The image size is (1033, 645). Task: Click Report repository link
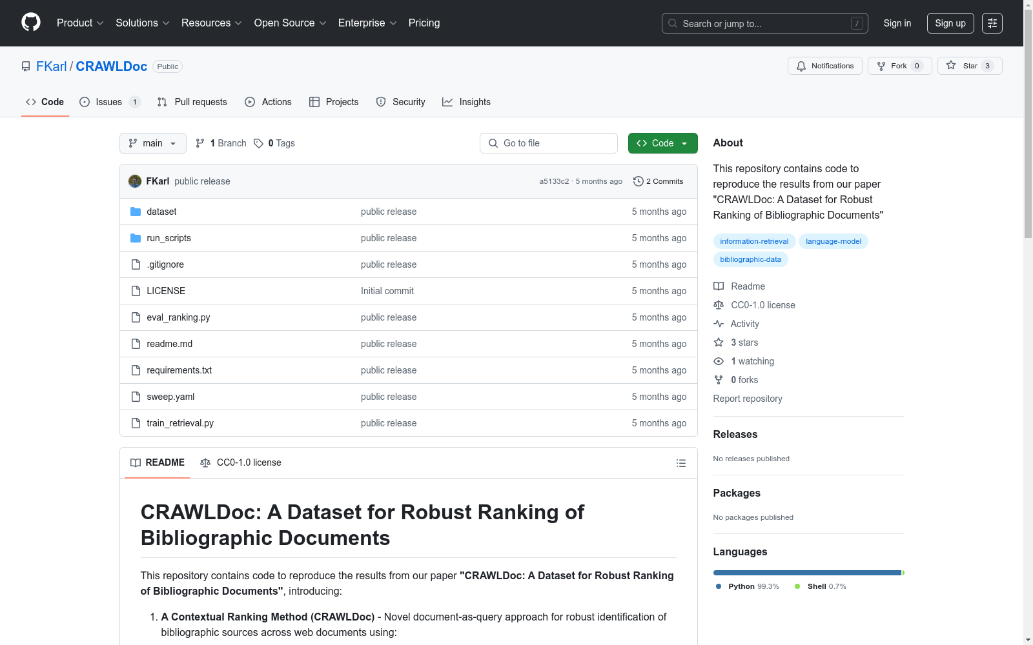click(x=748, y=399)
